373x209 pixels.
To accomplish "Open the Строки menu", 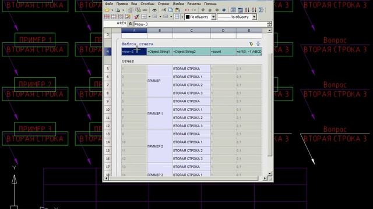I will click(163, 4).
